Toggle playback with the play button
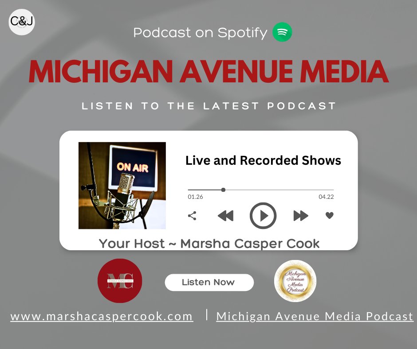The height and width of the screenshot is (349, 417). pos(263,216)
